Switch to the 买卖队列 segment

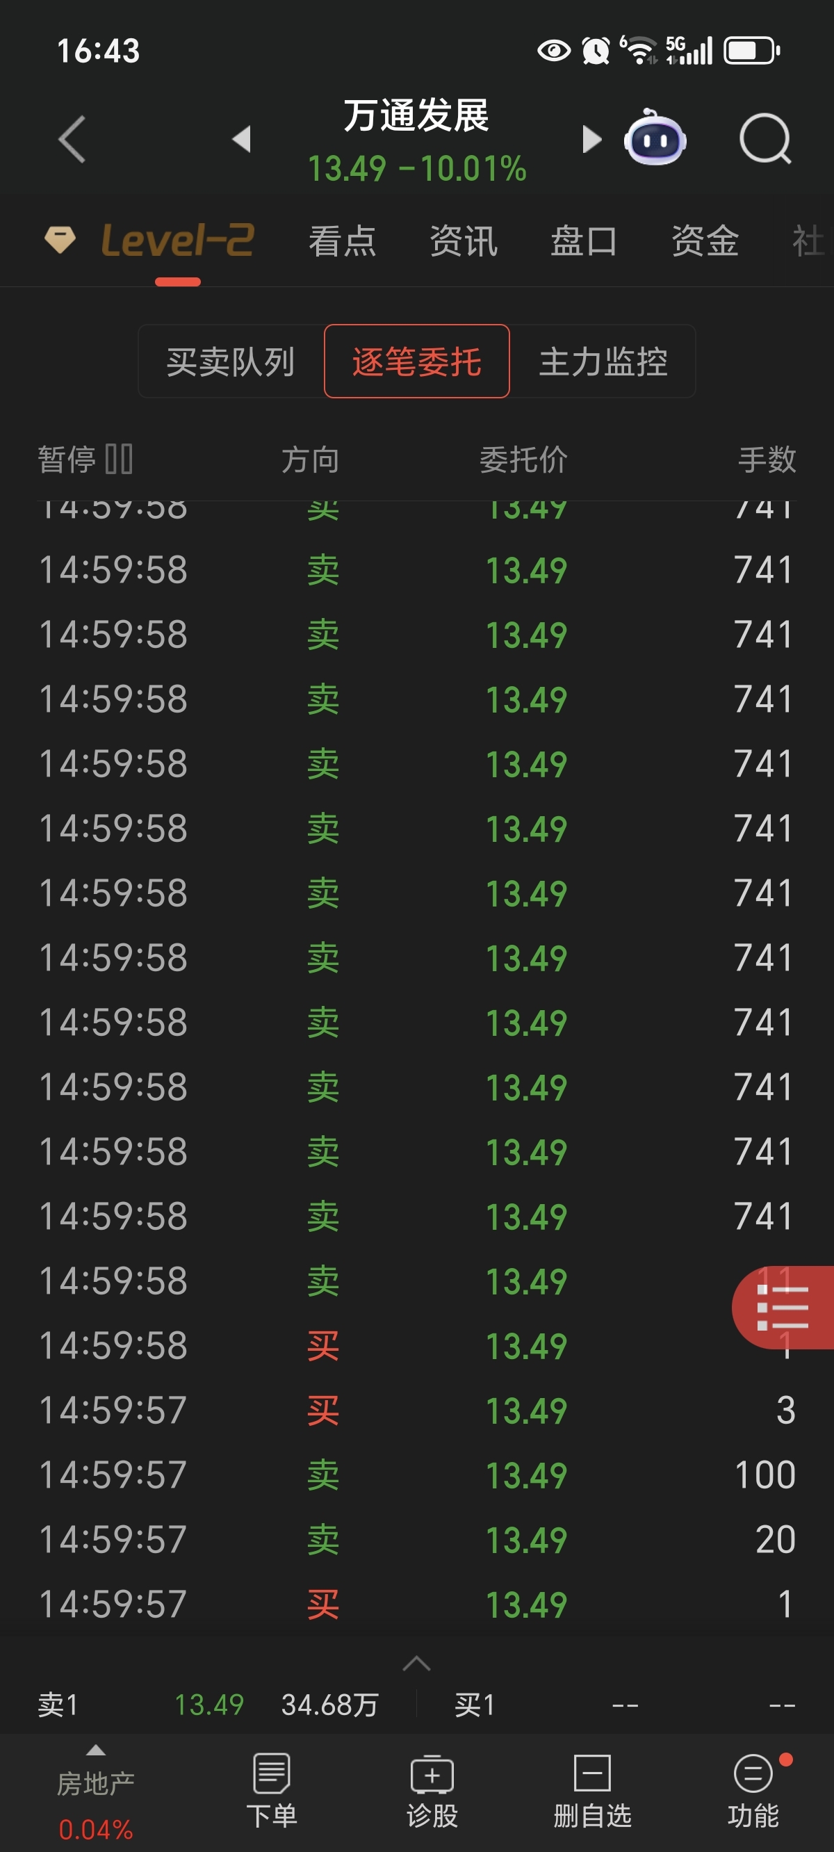pos(231,361)
